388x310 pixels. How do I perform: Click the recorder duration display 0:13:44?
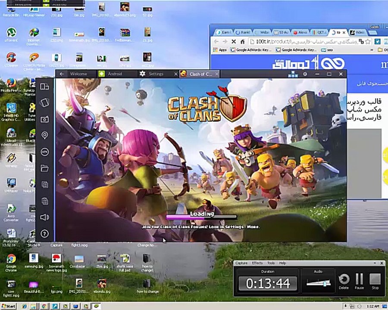[x=268, y=283]
